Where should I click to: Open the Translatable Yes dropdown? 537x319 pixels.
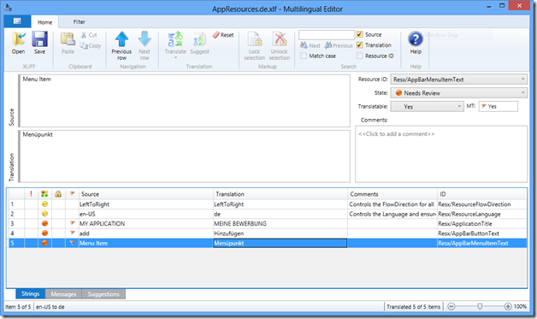[x=427, y=107]
